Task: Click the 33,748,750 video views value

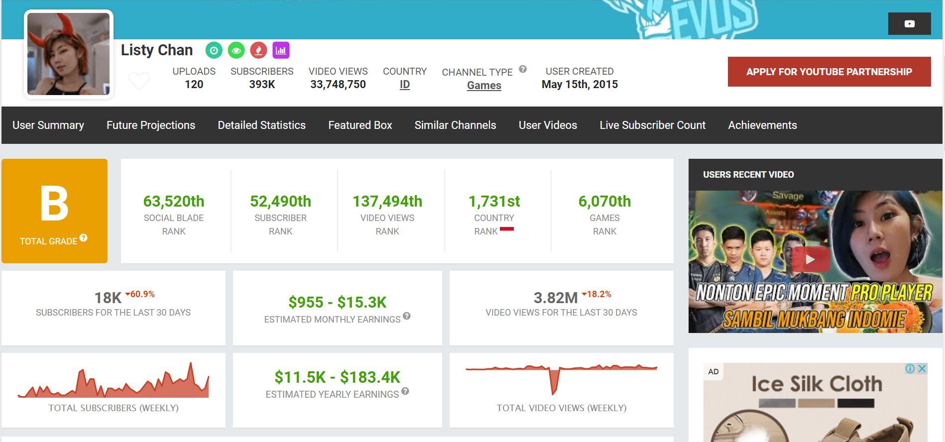Action: (338, 84)
